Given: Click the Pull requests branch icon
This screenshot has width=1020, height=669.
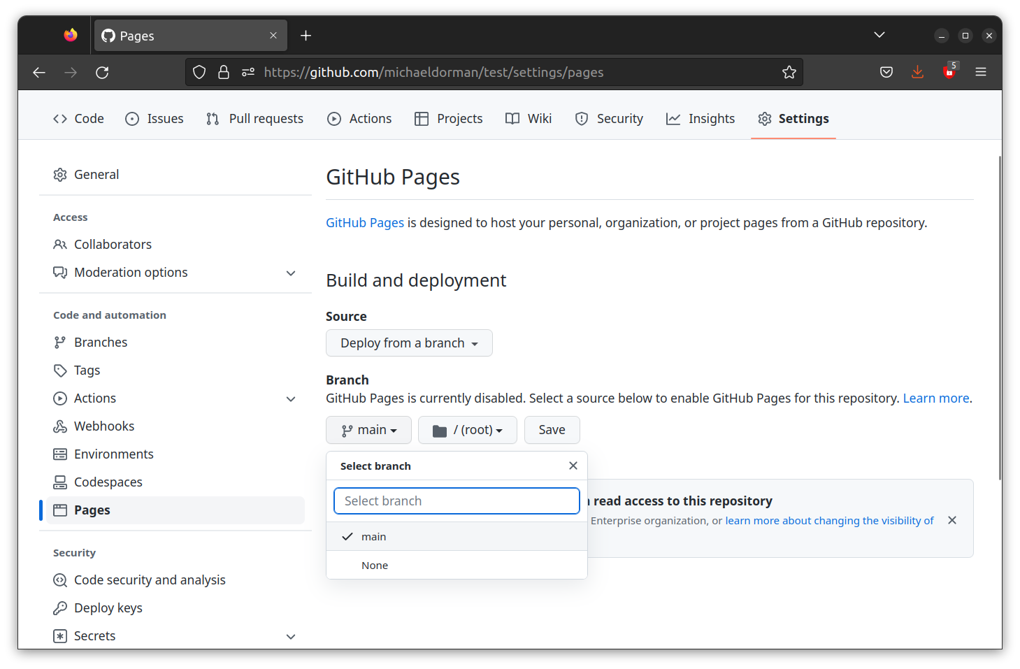Looking at the screenshot, I should pos(212,119).
